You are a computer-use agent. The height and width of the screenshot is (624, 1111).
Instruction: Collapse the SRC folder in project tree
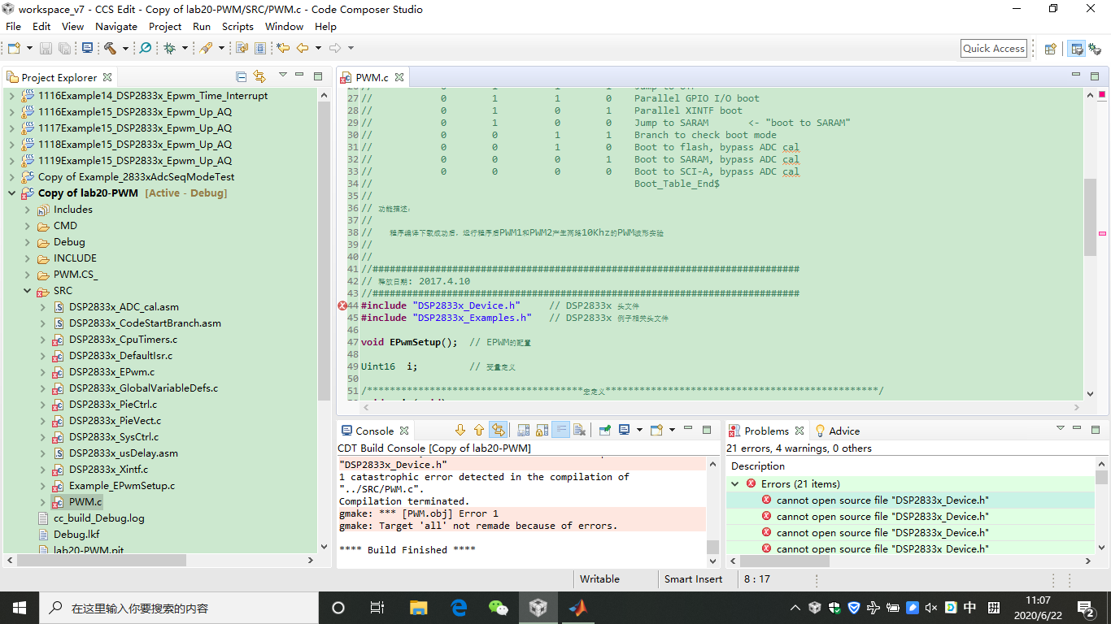(28, 291)
